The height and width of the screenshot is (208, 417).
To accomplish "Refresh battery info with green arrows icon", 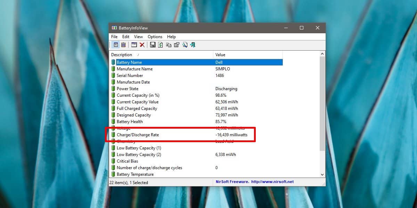I will click(161, 45).
